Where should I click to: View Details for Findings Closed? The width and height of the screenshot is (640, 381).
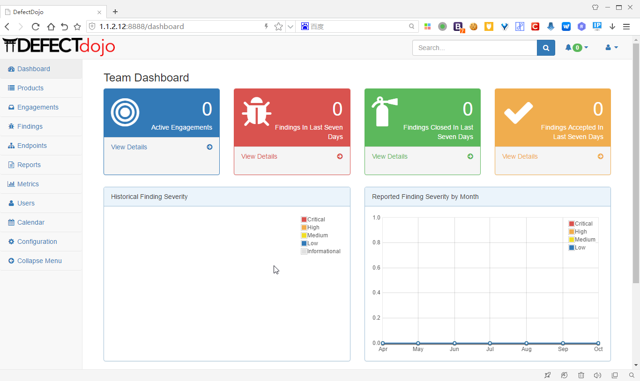point(389,156)
